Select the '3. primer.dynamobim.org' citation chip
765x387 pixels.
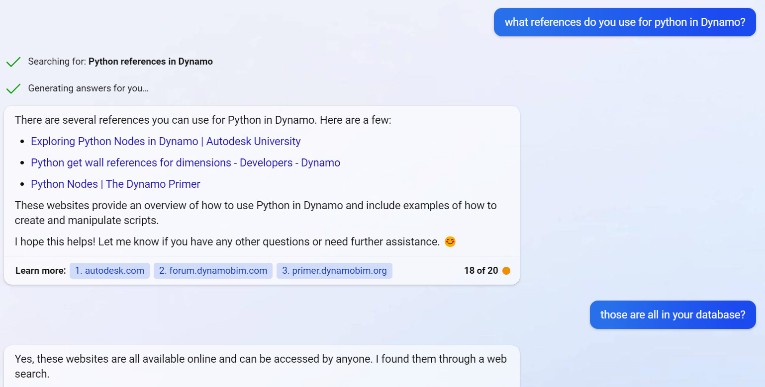point(334,270)
